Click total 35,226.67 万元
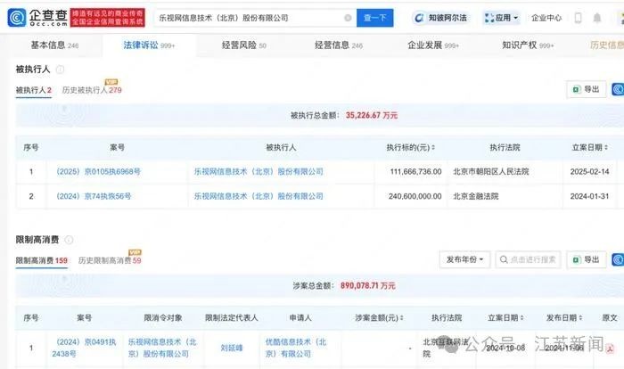The width and height of the screenshot is (624, 369). tap(372, 116)
